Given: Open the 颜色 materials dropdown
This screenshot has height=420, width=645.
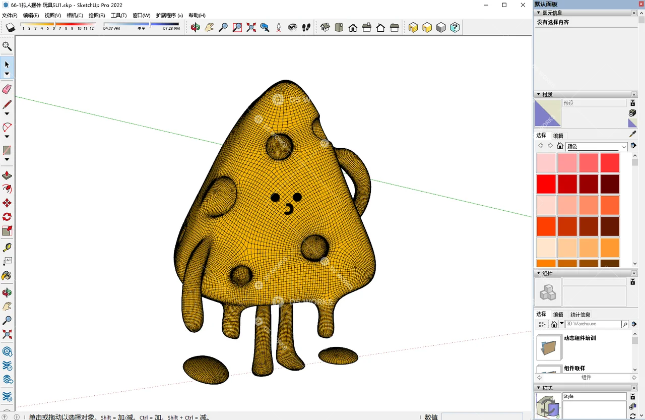Looking at the screenshot, I should coord(624,146).
